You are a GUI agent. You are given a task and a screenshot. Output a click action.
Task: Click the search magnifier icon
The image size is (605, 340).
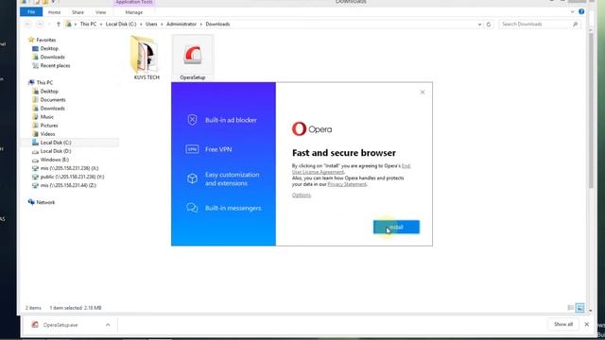(576, 25)
